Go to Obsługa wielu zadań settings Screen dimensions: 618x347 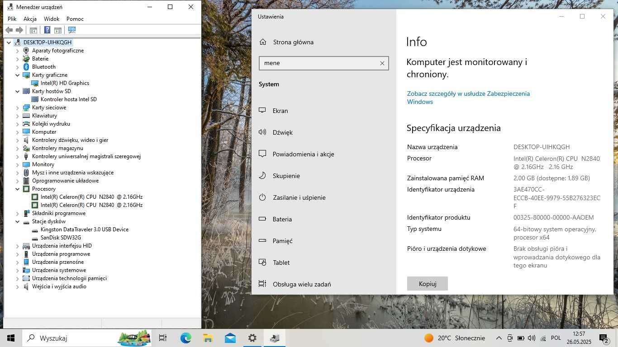[x=302, y=284]
